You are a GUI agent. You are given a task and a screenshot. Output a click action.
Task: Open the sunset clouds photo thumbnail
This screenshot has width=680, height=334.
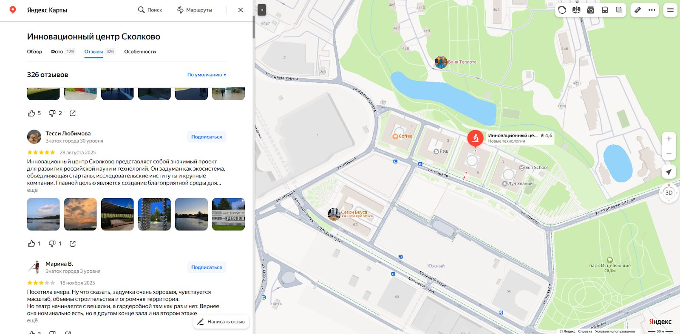click(x=80, y=214)
